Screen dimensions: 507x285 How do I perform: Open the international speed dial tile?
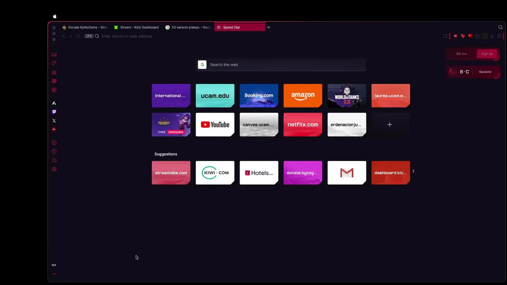[171, 95]
